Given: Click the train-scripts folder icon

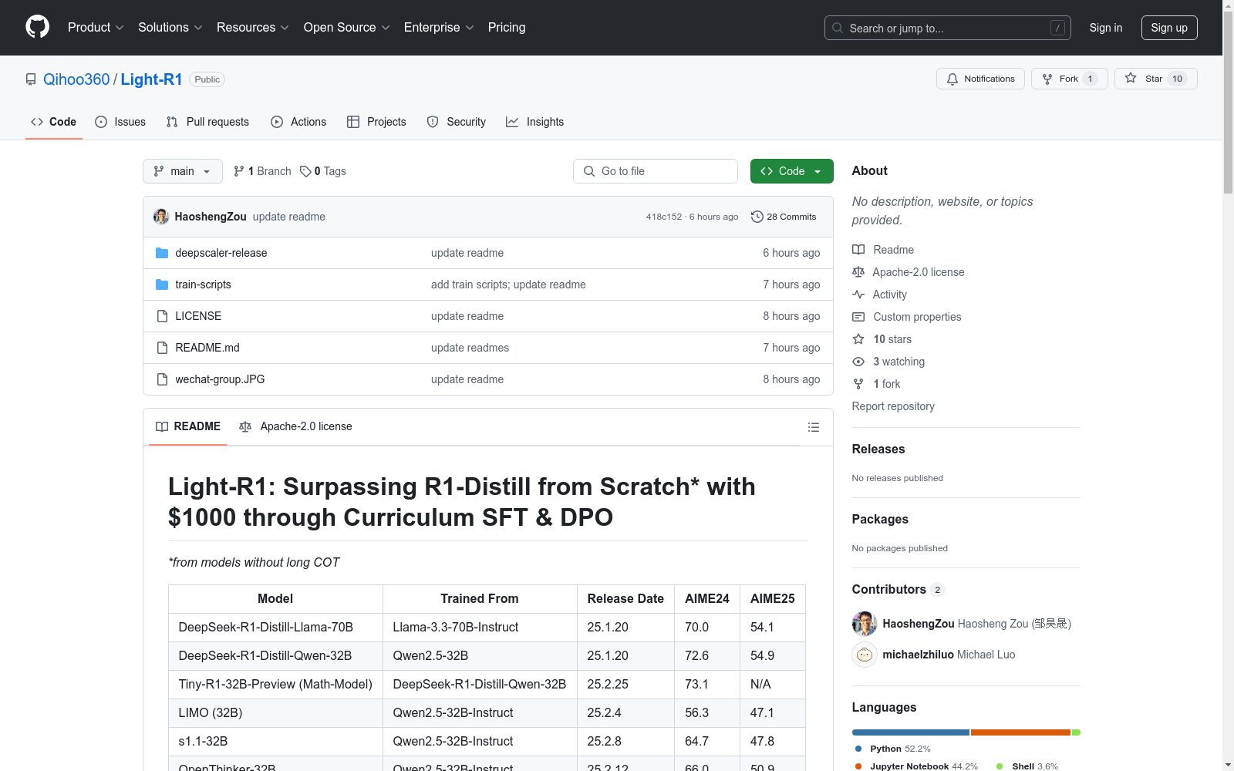Looking at the screenshot, I should tap(162, 284).
